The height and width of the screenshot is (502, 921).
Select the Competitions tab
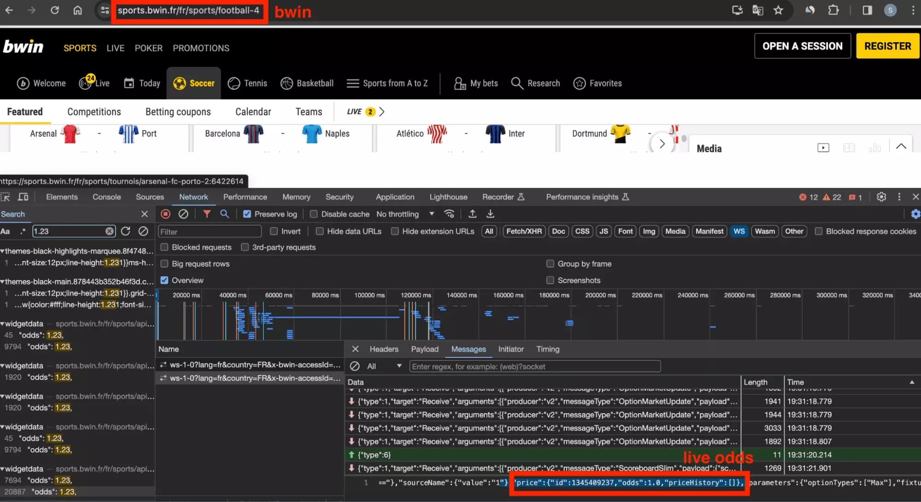pyautogui.click(x=94, y=112)
